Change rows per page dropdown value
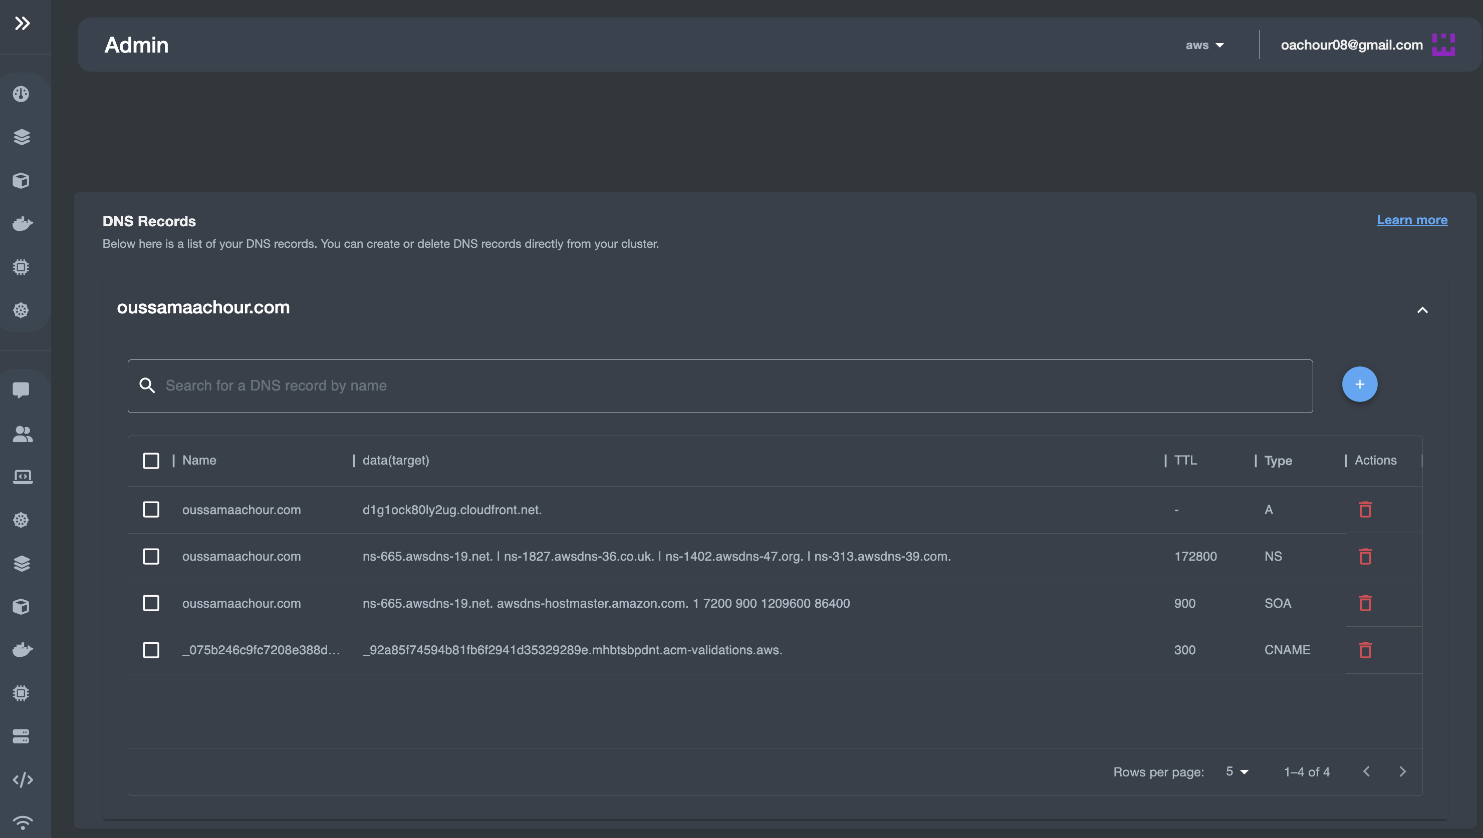 click(x=1237, y=771)
